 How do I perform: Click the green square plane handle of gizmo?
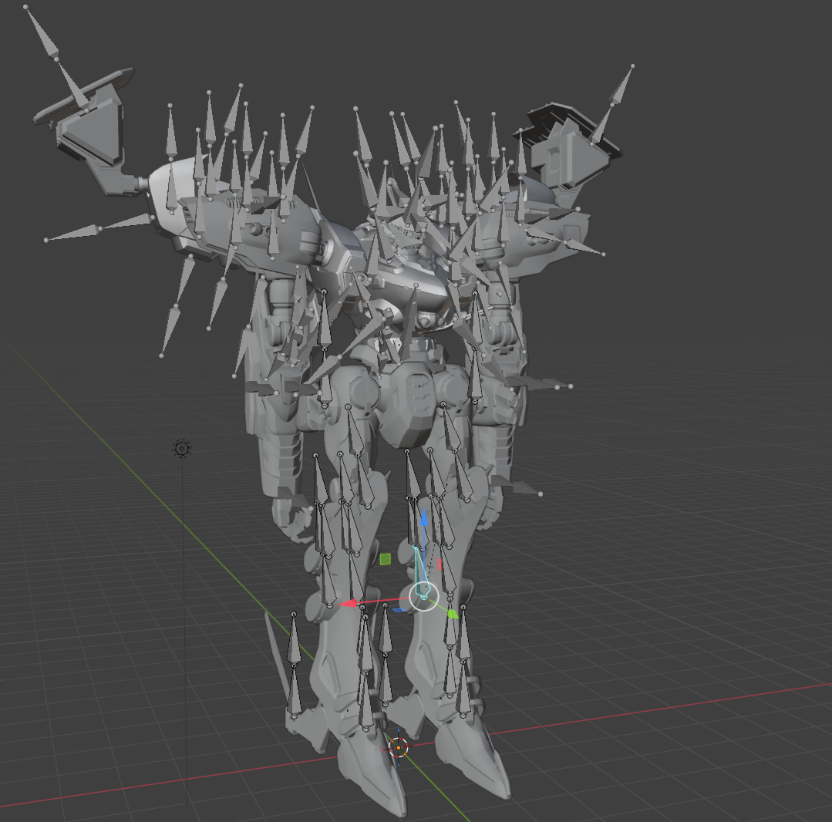[x=386, y=559]
